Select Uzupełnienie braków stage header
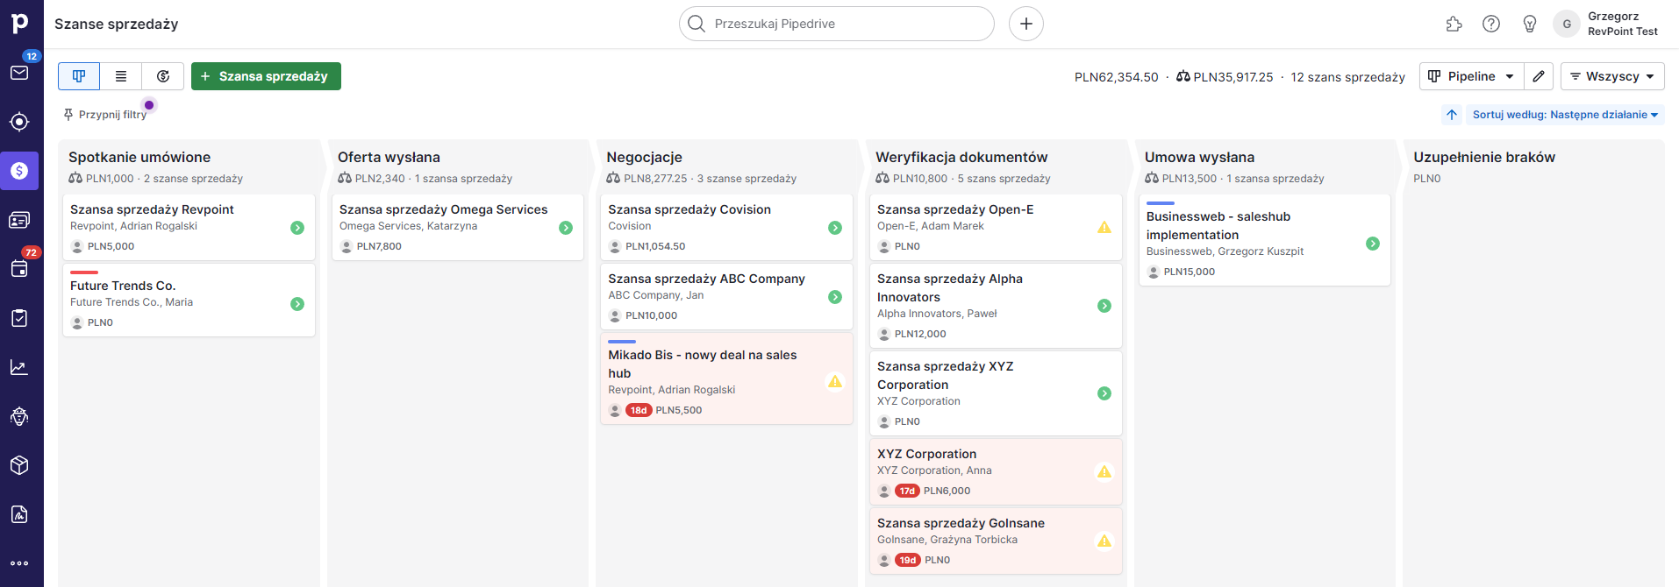The width and height of the screenshot is (1679, 587). (x=1483, y=157)
